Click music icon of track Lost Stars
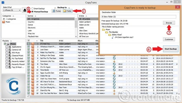This screenshot has height=103, width=182. tap(33, 50)
